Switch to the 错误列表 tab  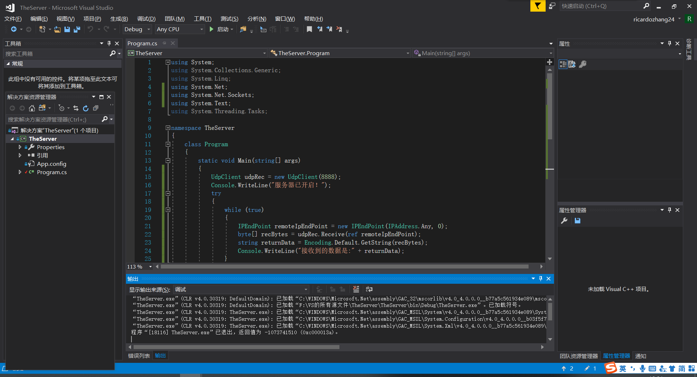point(139,356)
